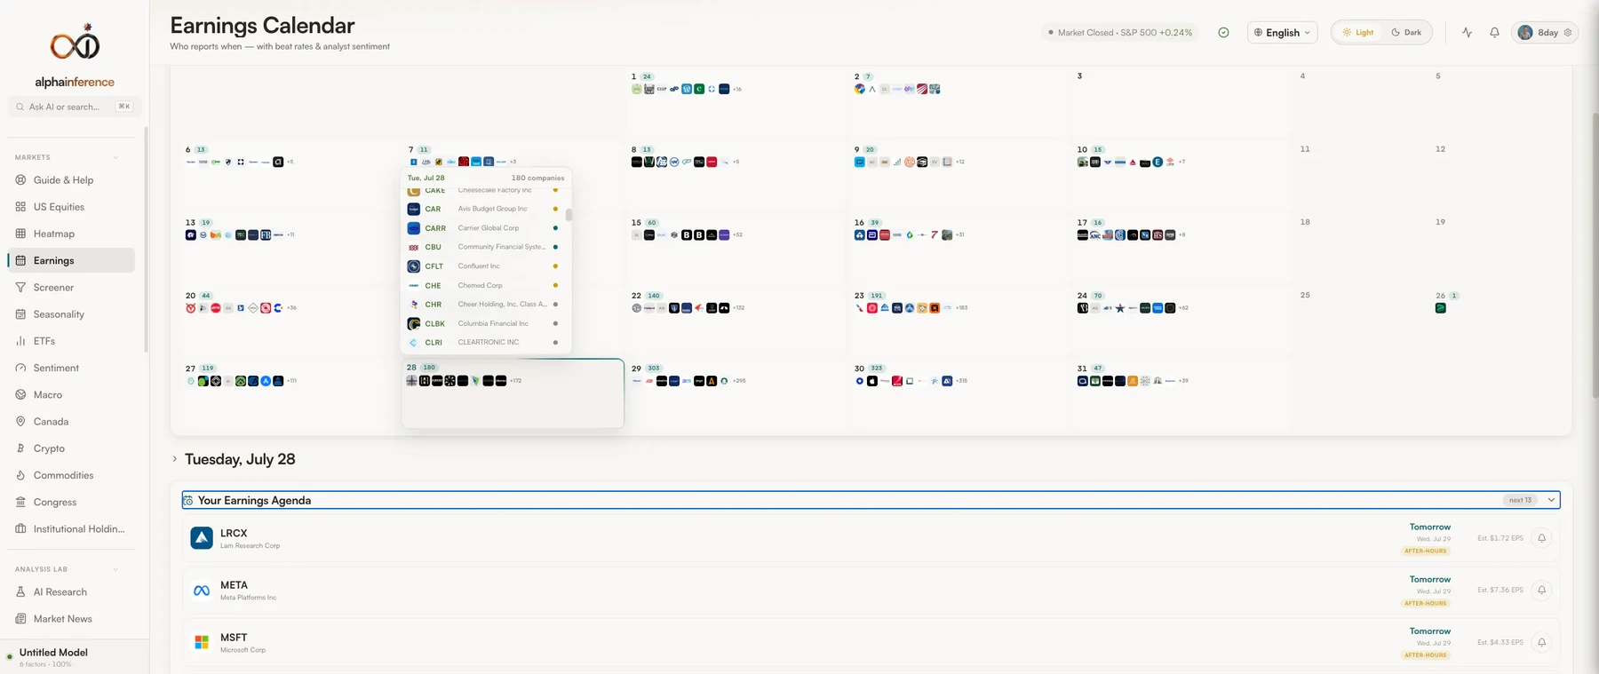Viewport: 1599px width, 674px height.
Task: Click the 'next 13' agenda badge
Action: (1520, 500)
